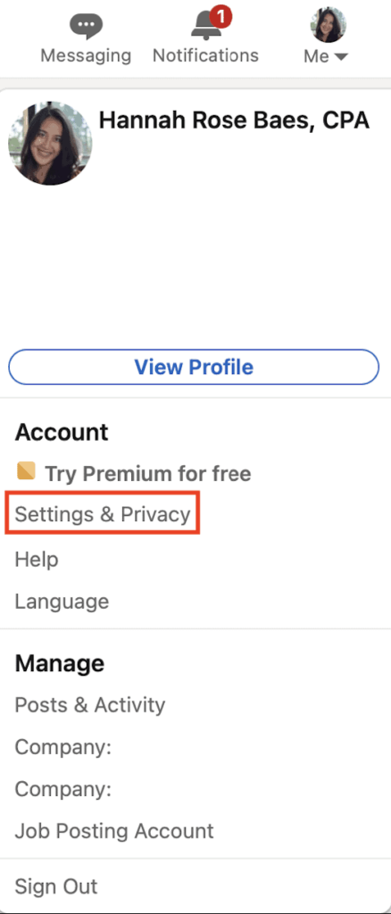Click the View Profile button

coord(194,367)
